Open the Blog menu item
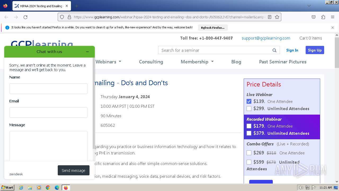The image size is (339, 191). coord(236,62)
